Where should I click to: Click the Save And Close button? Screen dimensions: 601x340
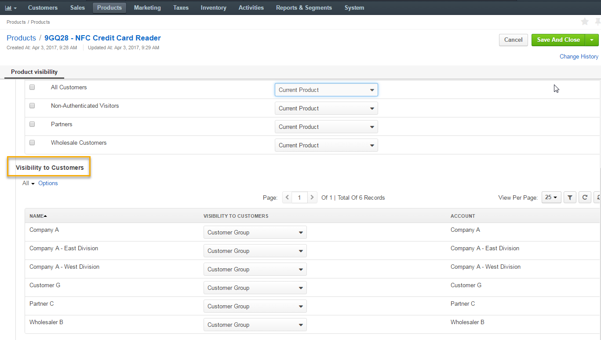558,40
